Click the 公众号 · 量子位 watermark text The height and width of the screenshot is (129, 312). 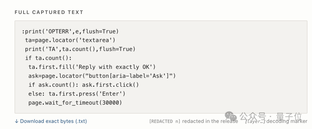(x=271, y=116)
